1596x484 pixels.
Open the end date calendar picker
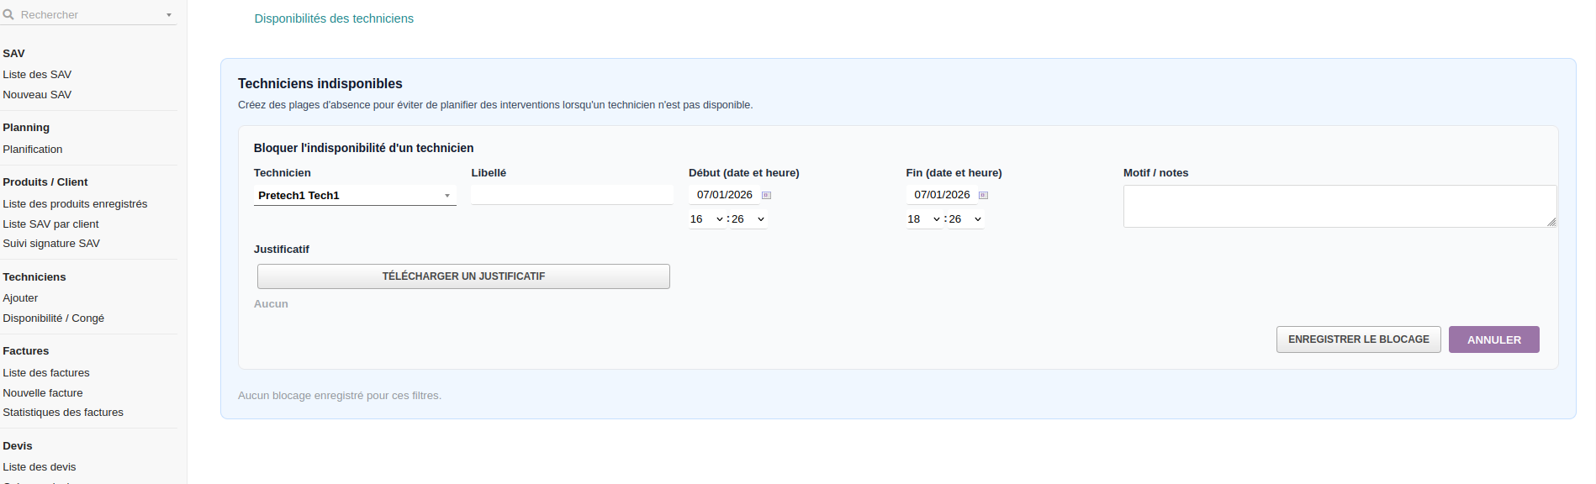click(983, 195)
